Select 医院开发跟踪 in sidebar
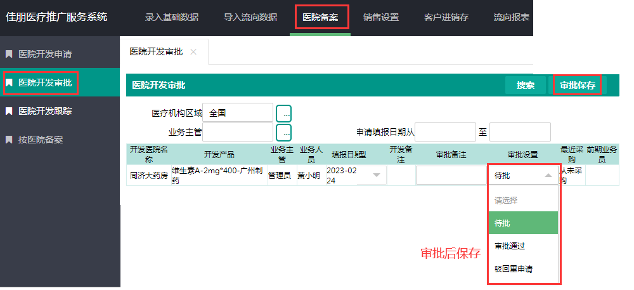 (44, 111)
